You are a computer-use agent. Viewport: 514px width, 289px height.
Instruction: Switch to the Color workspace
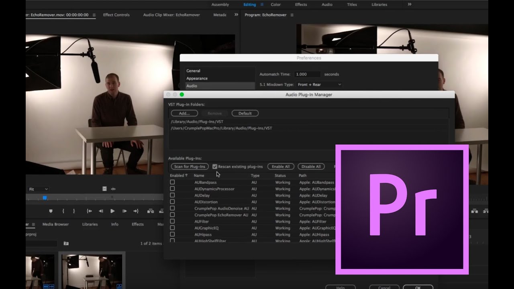(276, 4)
